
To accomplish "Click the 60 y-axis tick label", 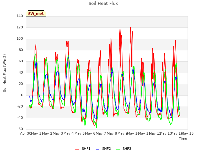I will pos(21,61).
